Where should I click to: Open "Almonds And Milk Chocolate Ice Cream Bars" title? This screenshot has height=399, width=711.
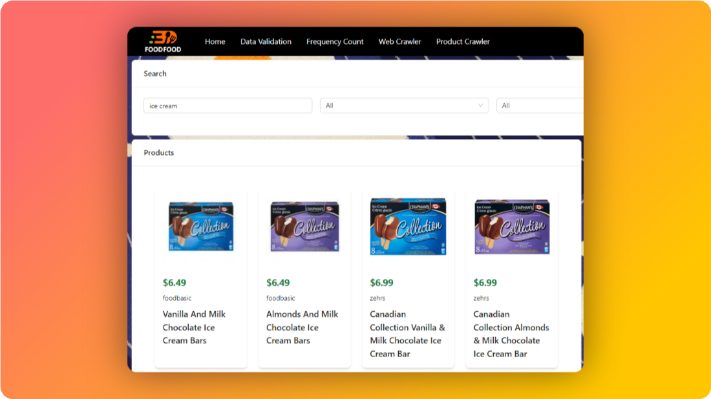[302, 327]
